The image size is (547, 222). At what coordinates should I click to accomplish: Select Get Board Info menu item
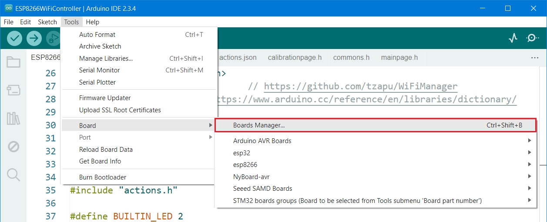click(x=100, y=161)
